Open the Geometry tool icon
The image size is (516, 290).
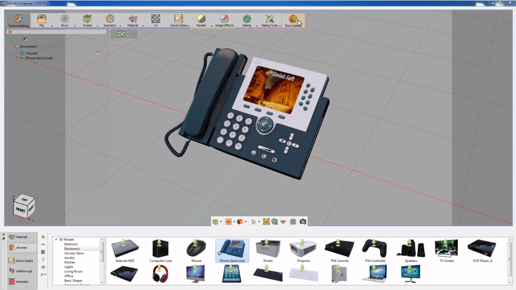tap(110, 19)
